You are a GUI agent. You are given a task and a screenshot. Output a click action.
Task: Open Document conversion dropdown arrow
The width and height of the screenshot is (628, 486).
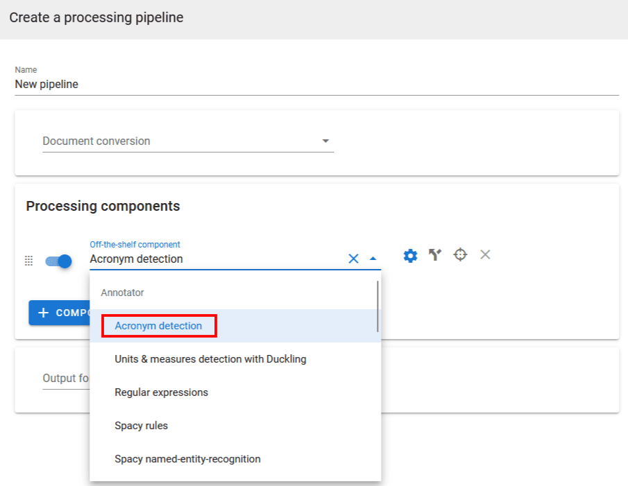(325, 141)
